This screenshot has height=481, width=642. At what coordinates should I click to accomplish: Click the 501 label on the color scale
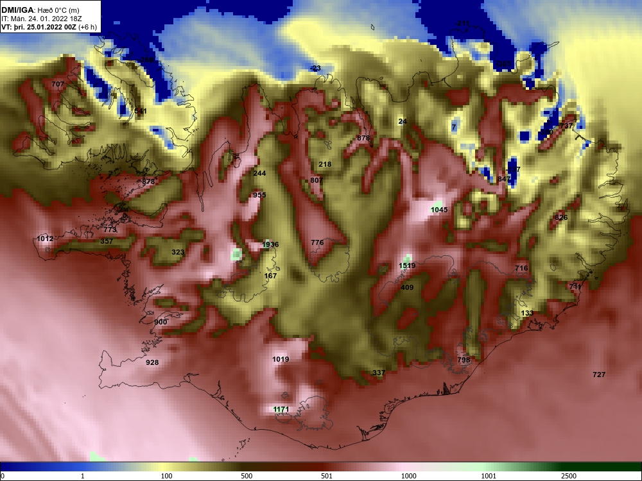pyautogui.click(x=327, y=476)
